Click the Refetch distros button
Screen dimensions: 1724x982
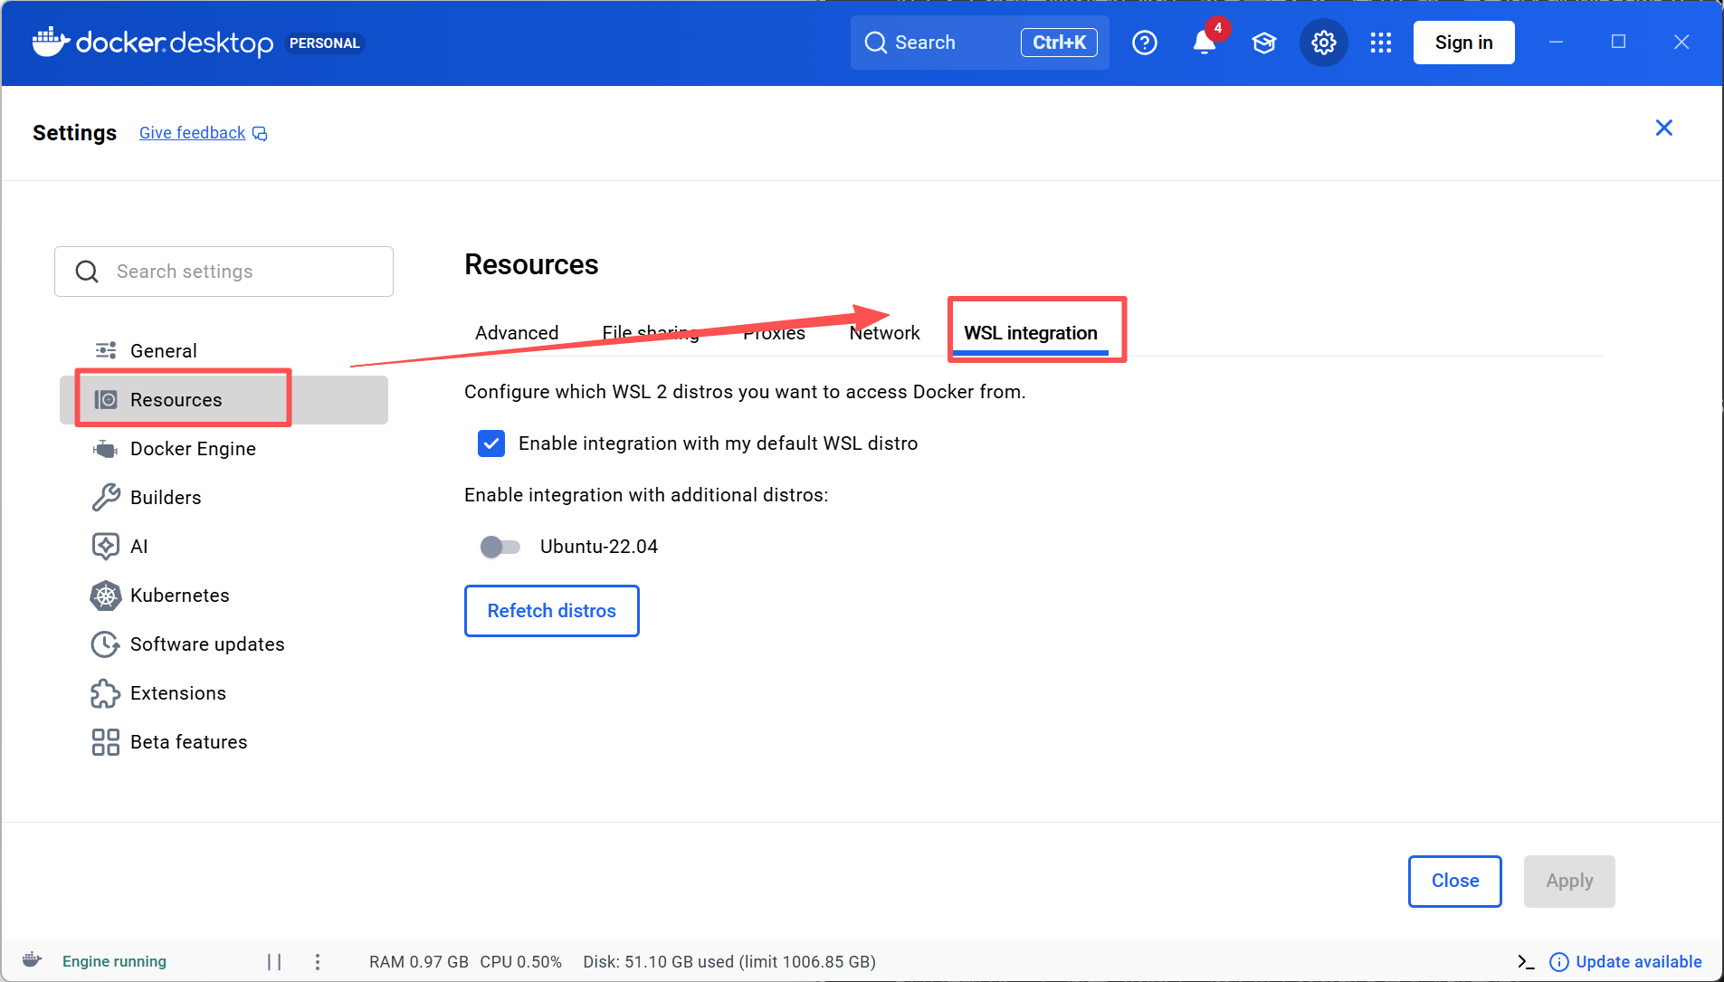pos(552,611)
